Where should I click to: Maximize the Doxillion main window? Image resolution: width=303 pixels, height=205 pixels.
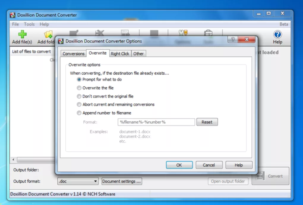(269, 14)
